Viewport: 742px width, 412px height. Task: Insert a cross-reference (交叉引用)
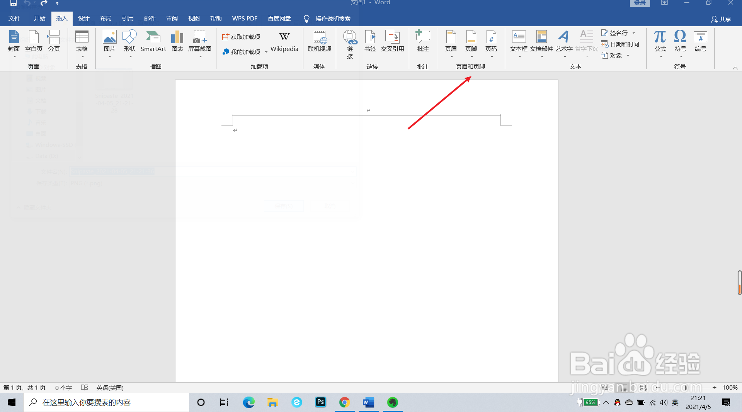pyautogui.click(x=392, y=41)
